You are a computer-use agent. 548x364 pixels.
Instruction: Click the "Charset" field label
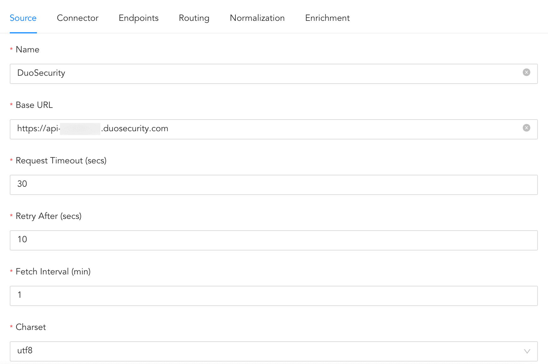[31, 327]
